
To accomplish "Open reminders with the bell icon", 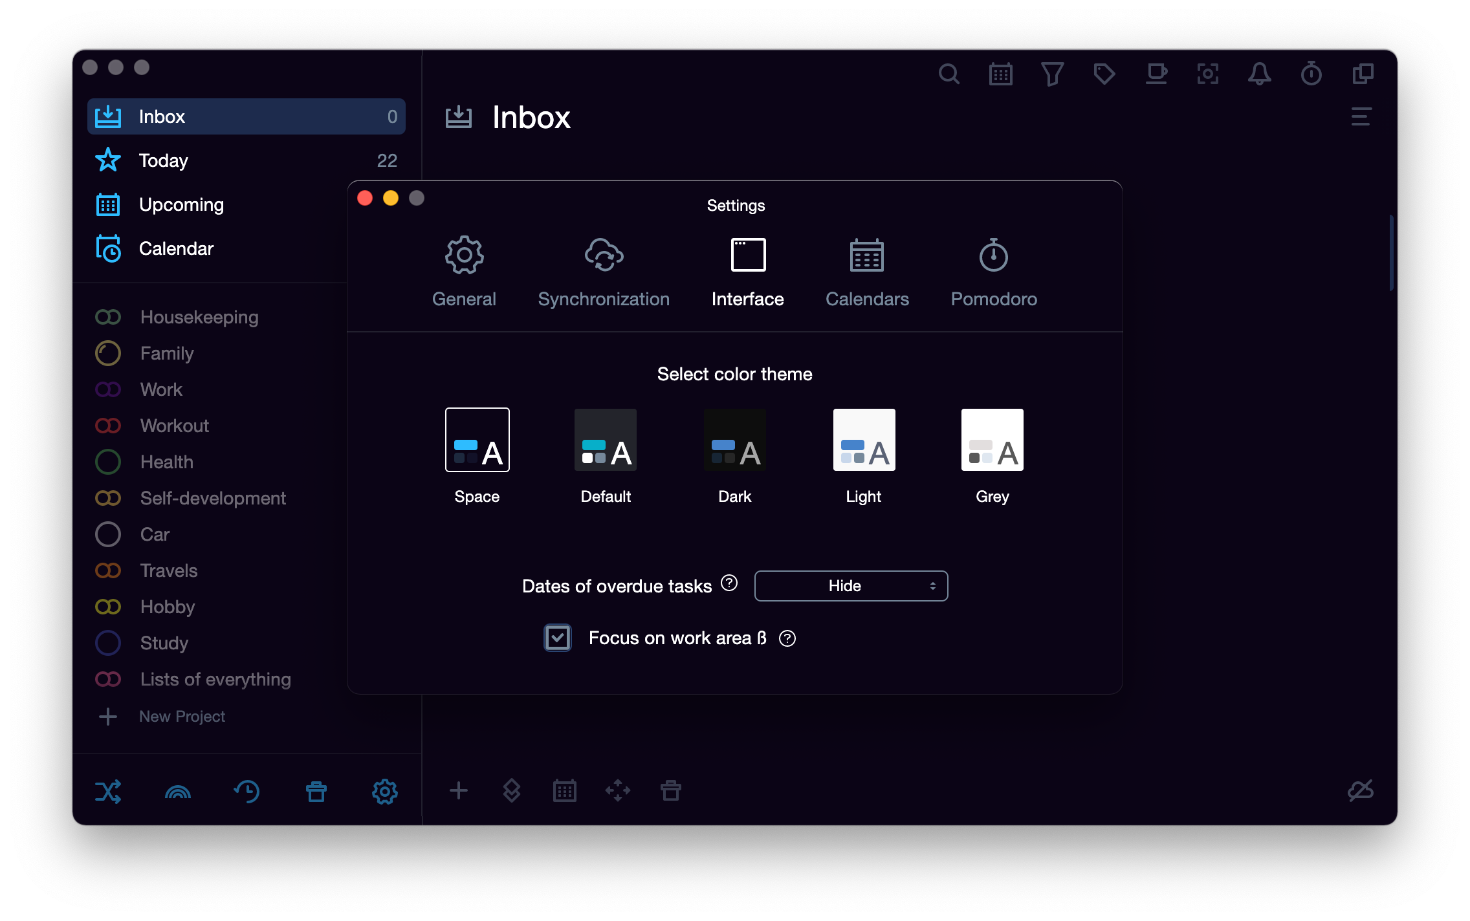I will (x=1259, y=74).
